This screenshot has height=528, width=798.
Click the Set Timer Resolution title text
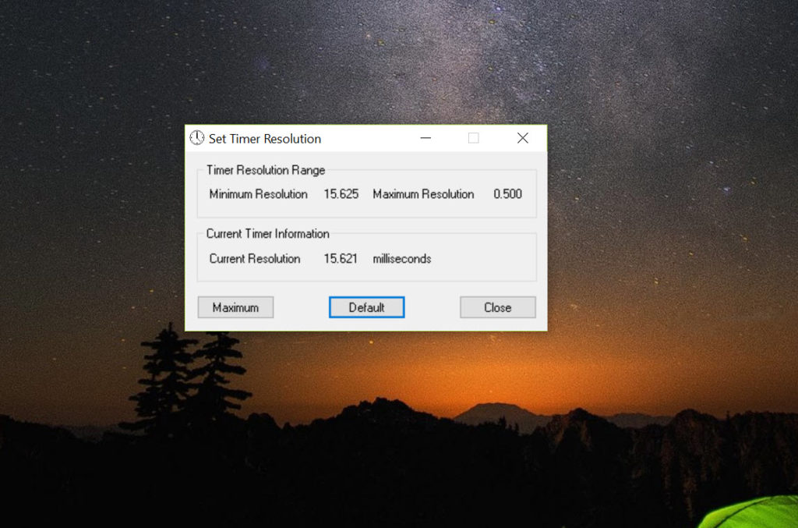[x=265, y=139]
